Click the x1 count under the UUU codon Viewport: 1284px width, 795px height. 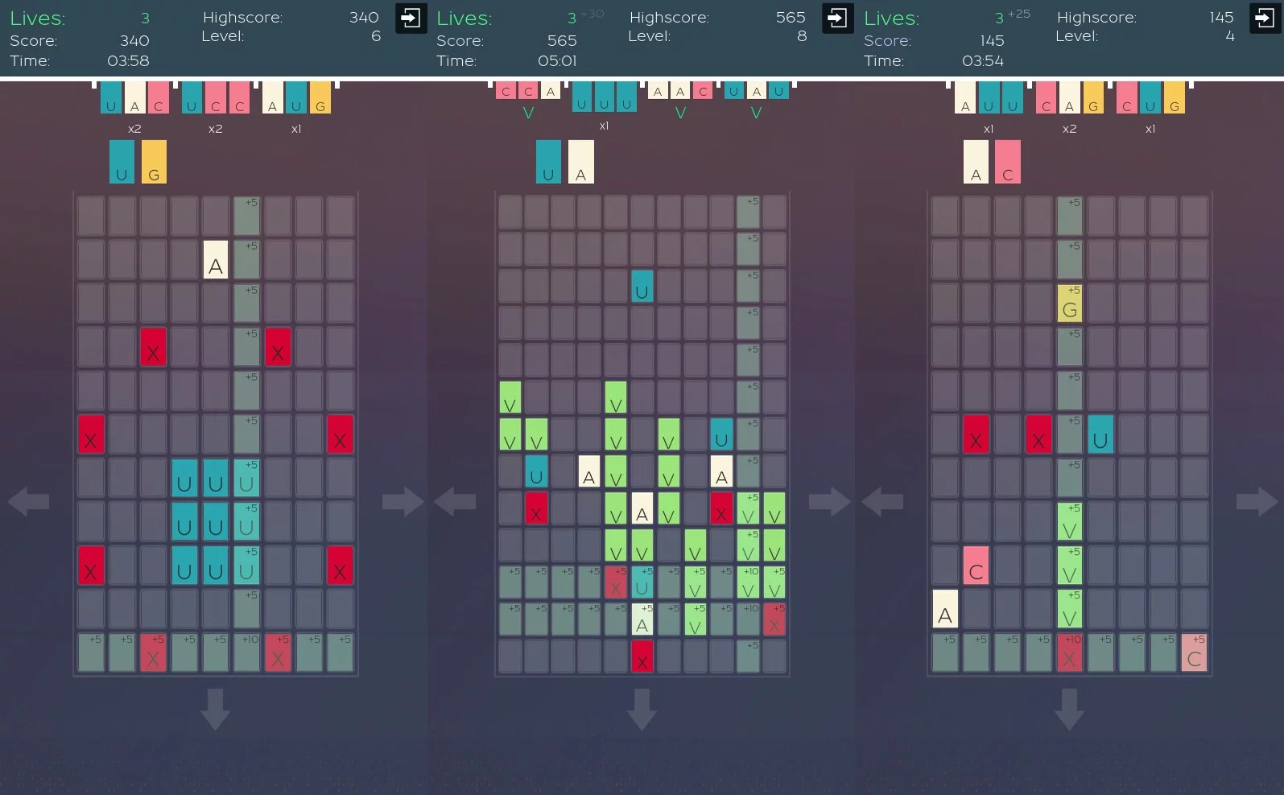pyautogui.click(x=604, y=126)
